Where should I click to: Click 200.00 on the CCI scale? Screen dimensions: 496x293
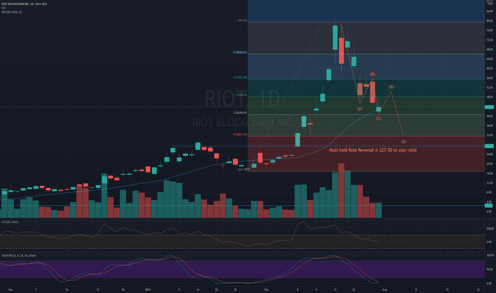coord(490,229)
